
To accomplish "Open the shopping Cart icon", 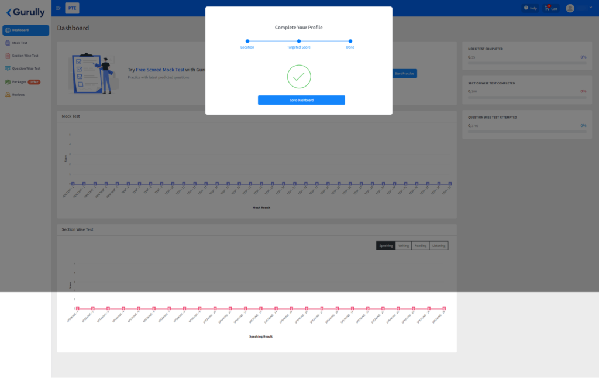I will coord(547,8).
